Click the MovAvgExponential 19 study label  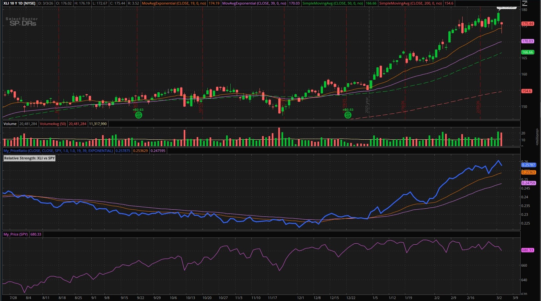click(174, 3)
